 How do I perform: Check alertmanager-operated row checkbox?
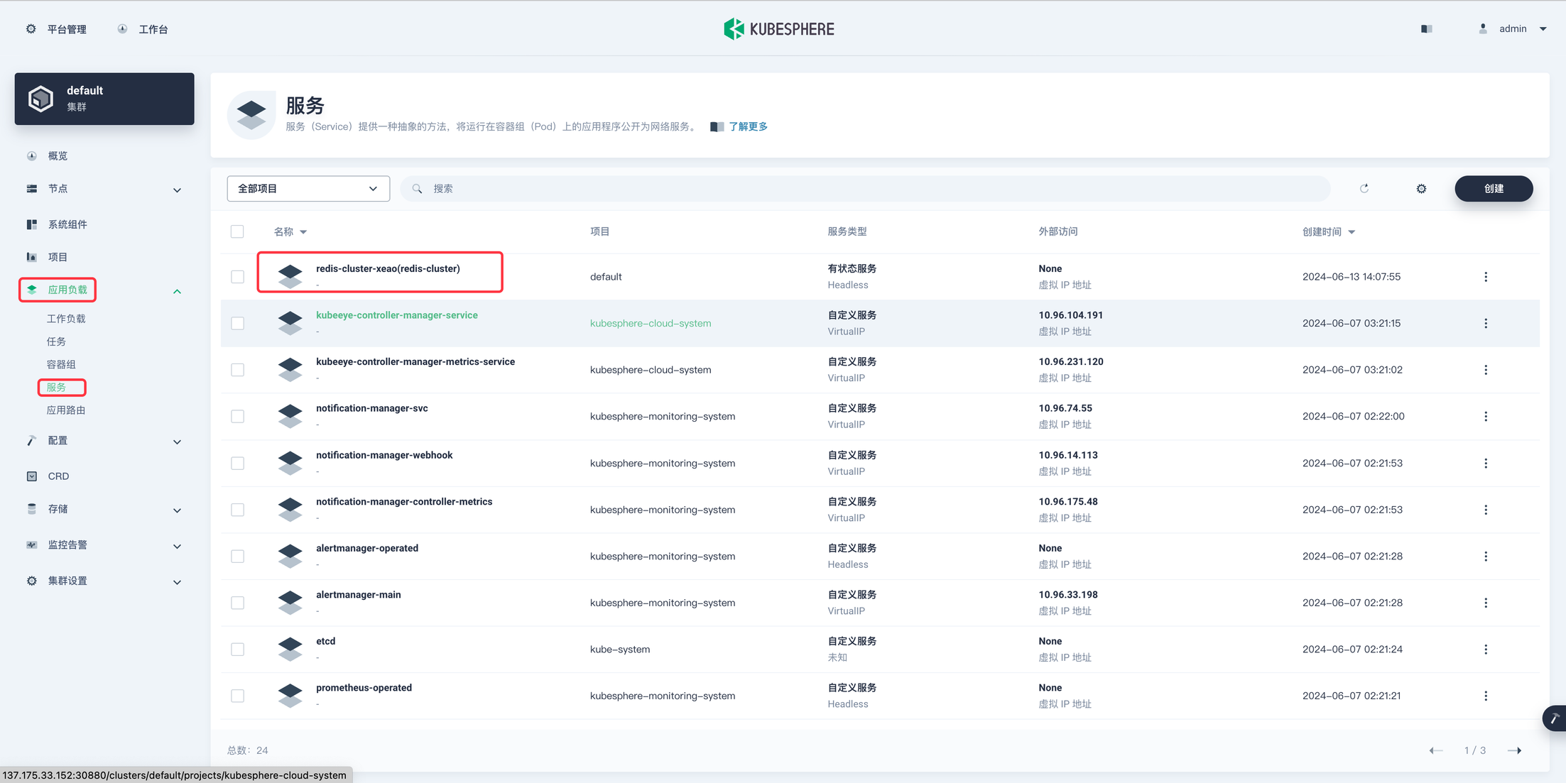click(237, 557)
